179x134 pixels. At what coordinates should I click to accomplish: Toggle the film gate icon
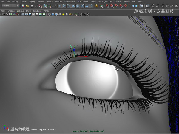tap(26, 14)
